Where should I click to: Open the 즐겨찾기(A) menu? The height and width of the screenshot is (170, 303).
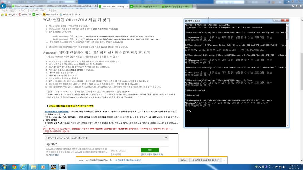33,10
